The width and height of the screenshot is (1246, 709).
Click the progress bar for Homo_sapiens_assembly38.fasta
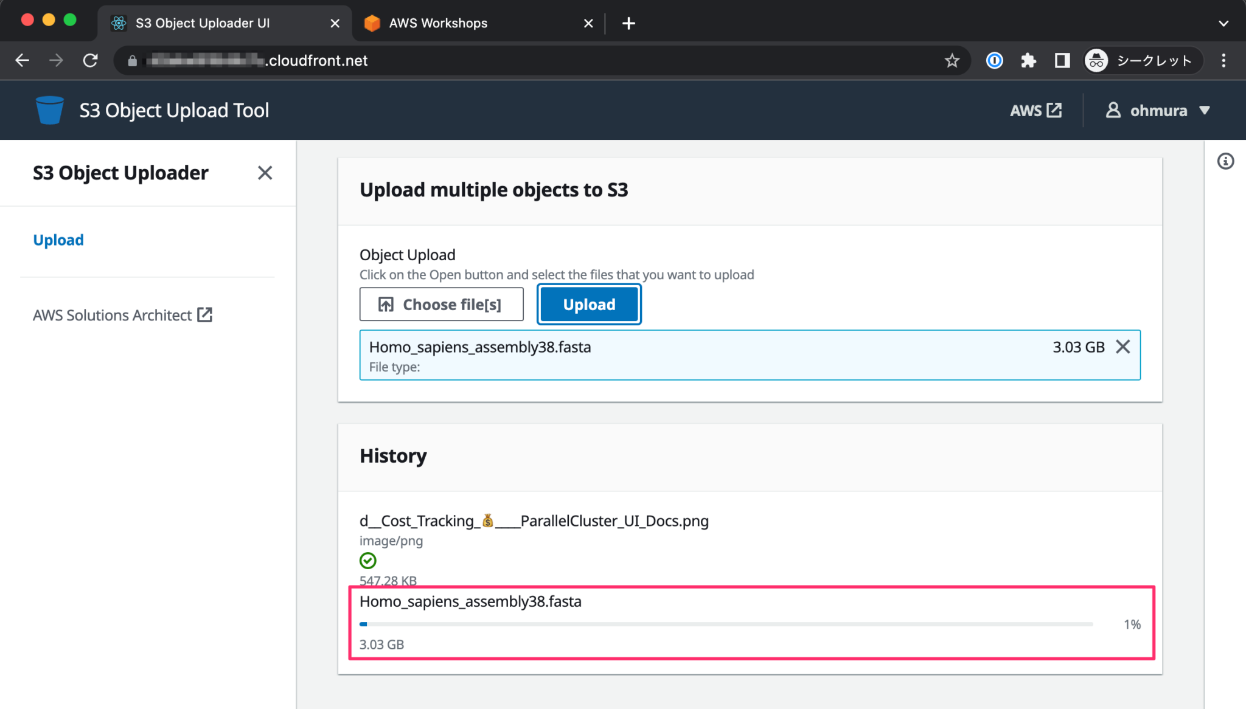[724, 623]
